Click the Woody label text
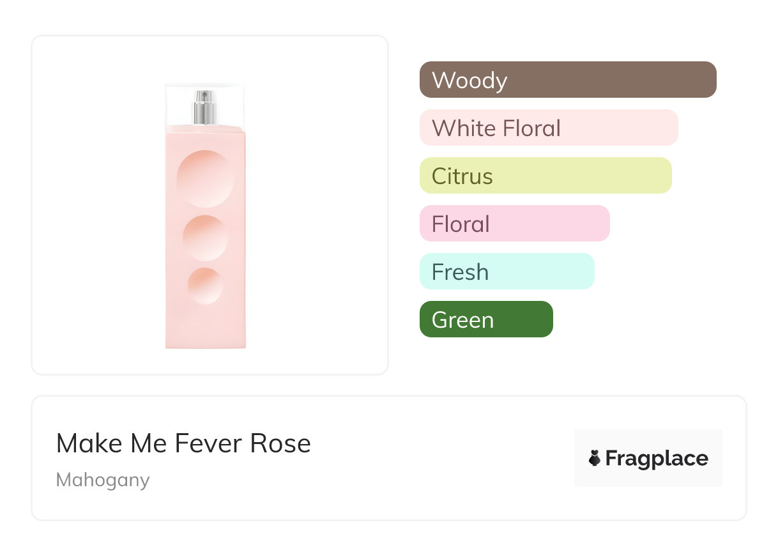The height and width of the screenshot is (552, 778). tap(469, 80)
